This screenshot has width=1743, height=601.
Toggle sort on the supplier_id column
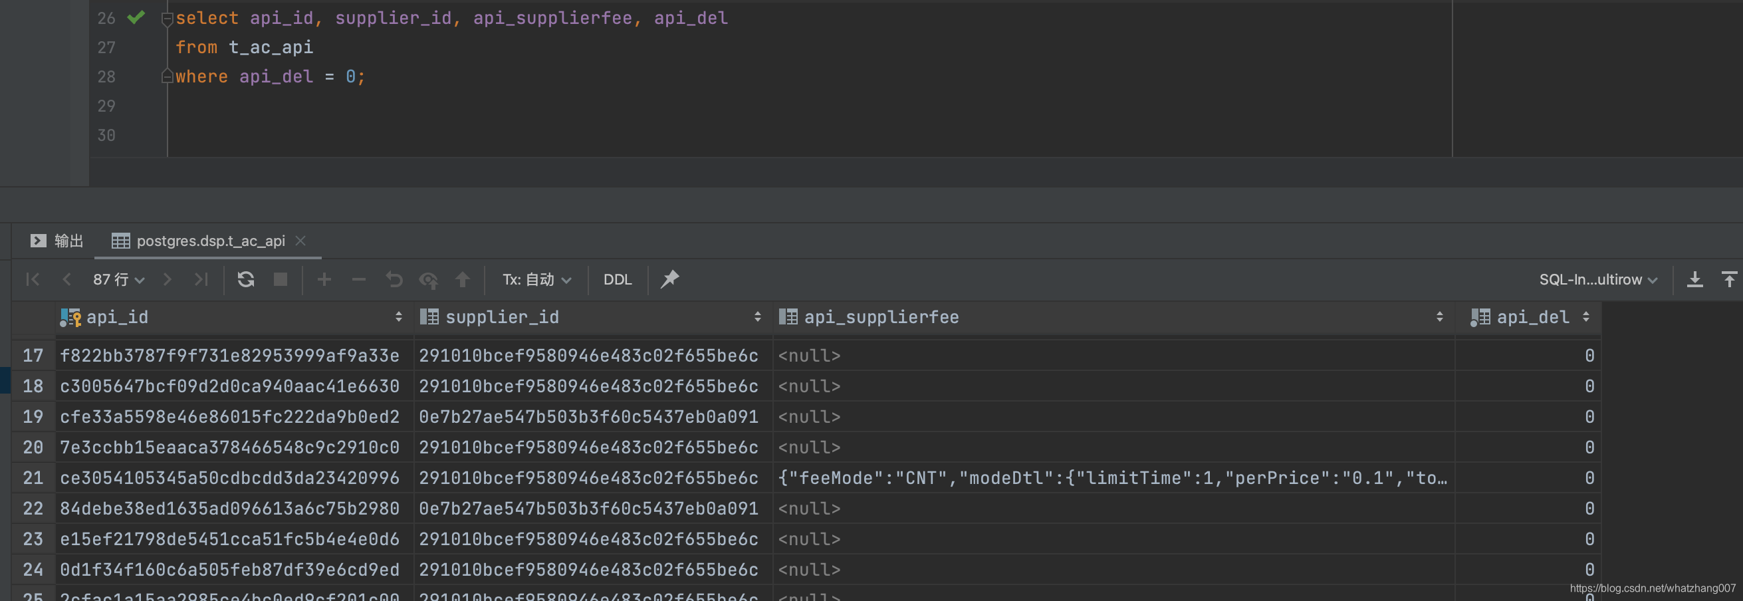(757, 316)
